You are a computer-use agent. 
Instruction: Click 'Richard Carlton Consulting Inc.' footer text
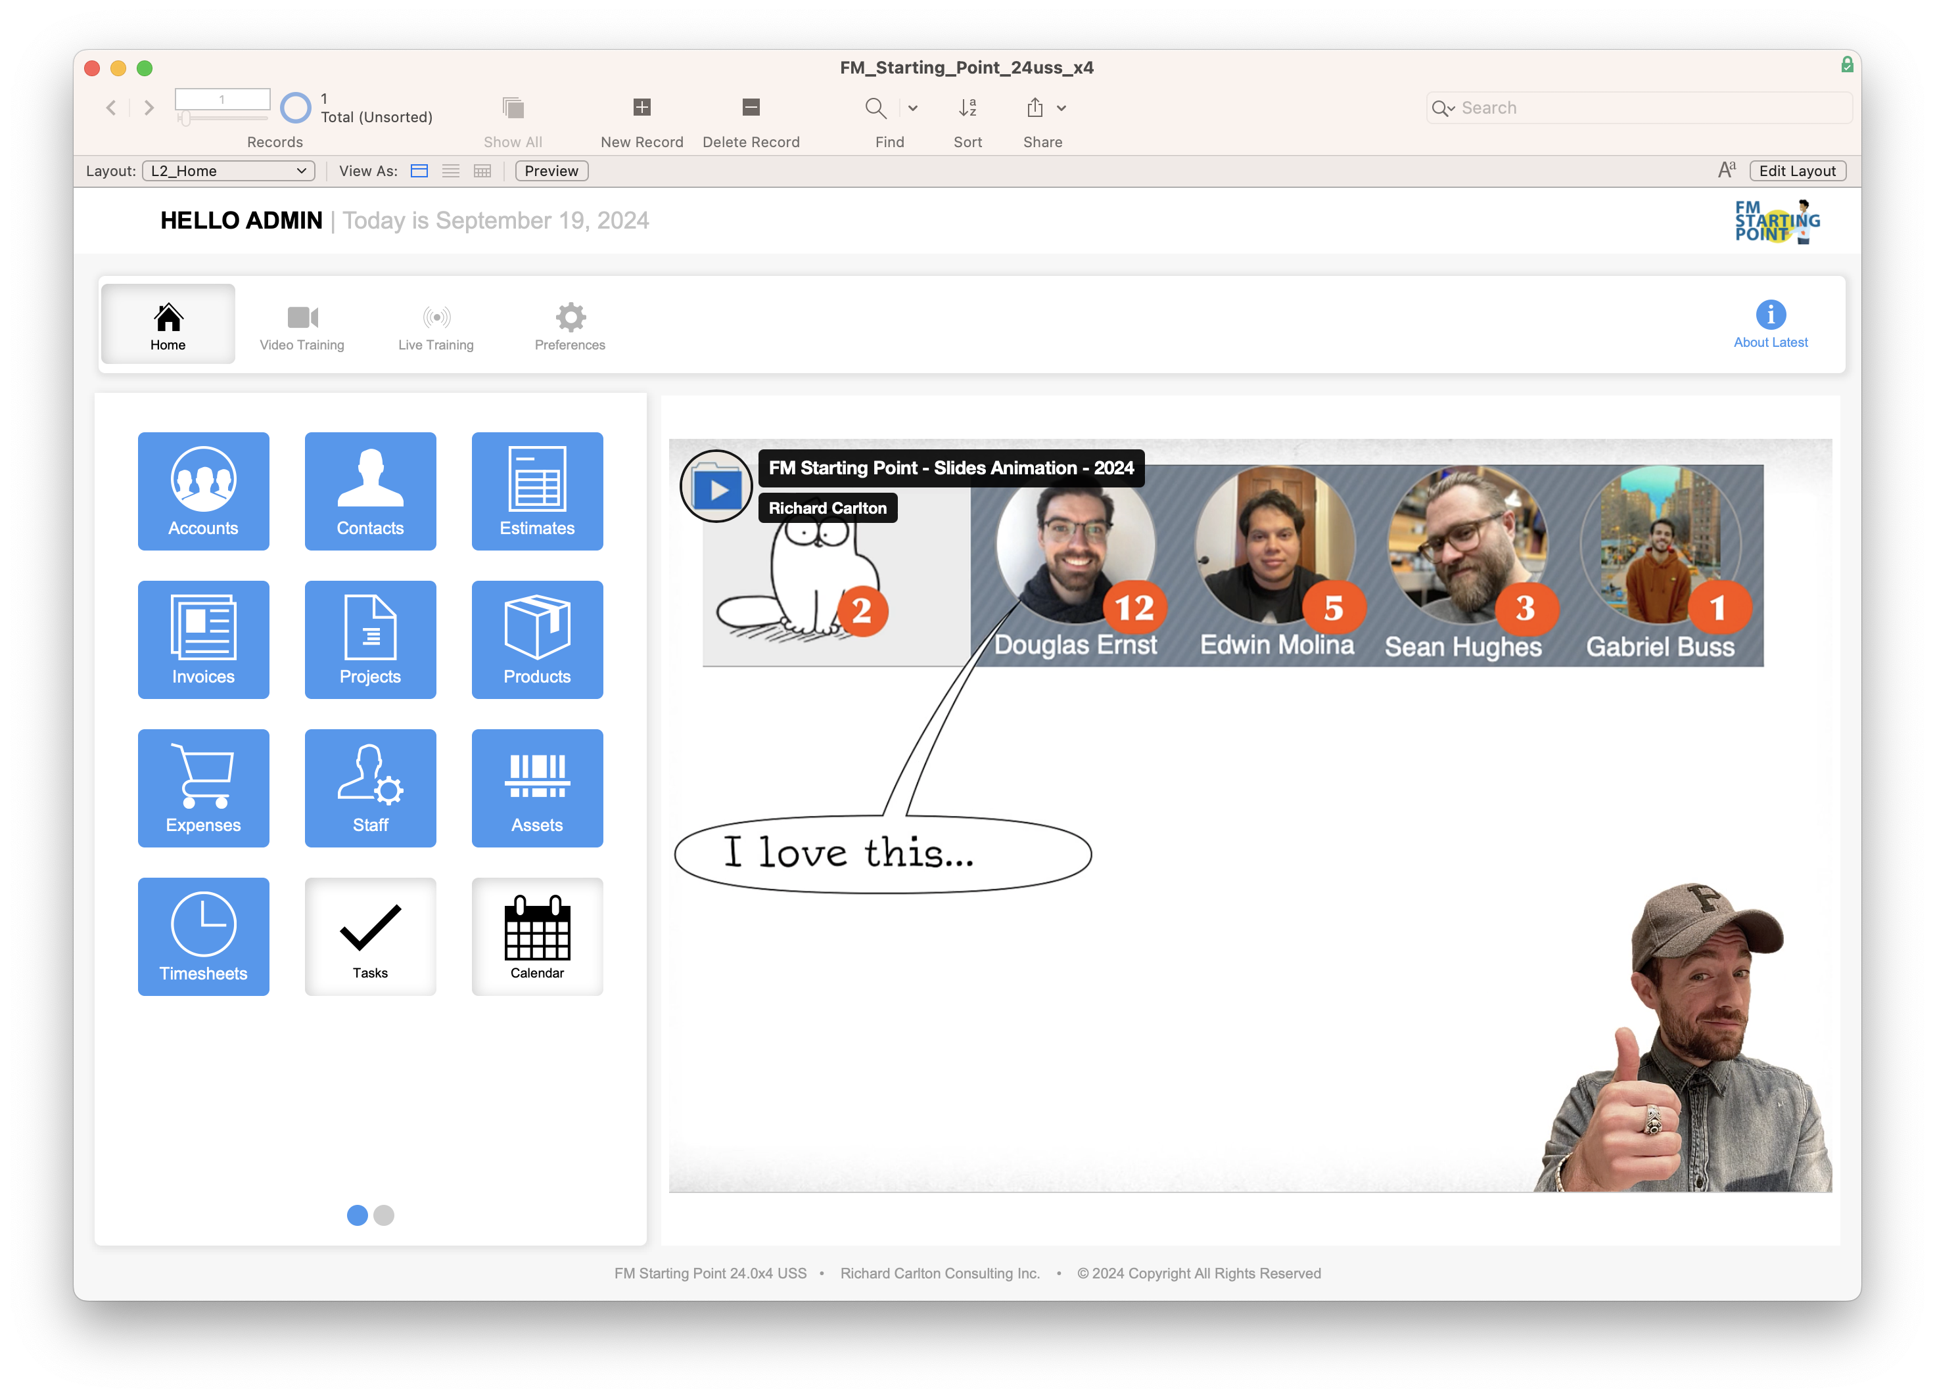click(x=939, y=1273)
